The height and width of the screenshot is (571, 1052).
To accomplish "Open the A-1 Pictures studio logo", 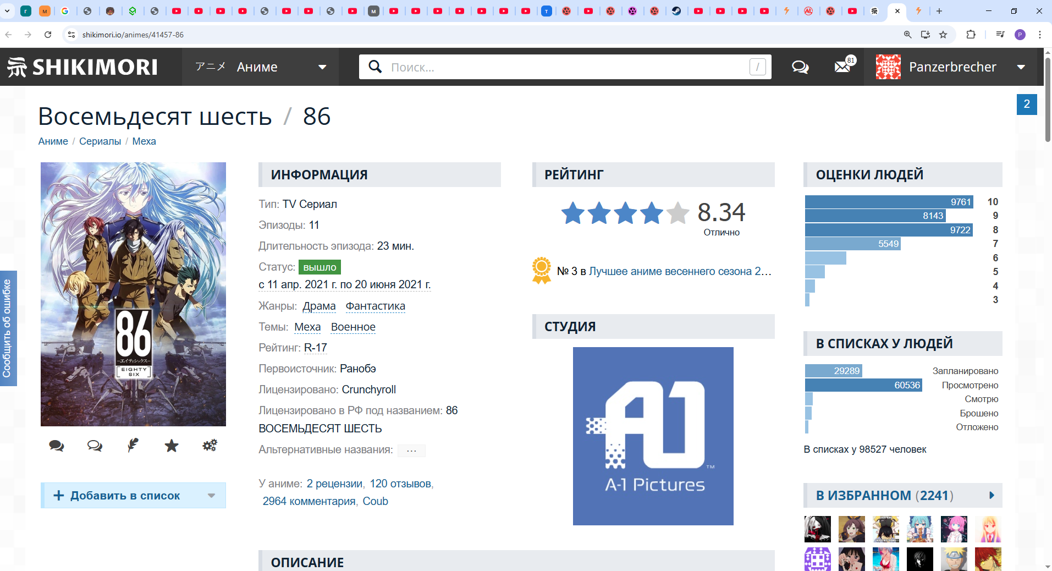I will coord(653,436).
